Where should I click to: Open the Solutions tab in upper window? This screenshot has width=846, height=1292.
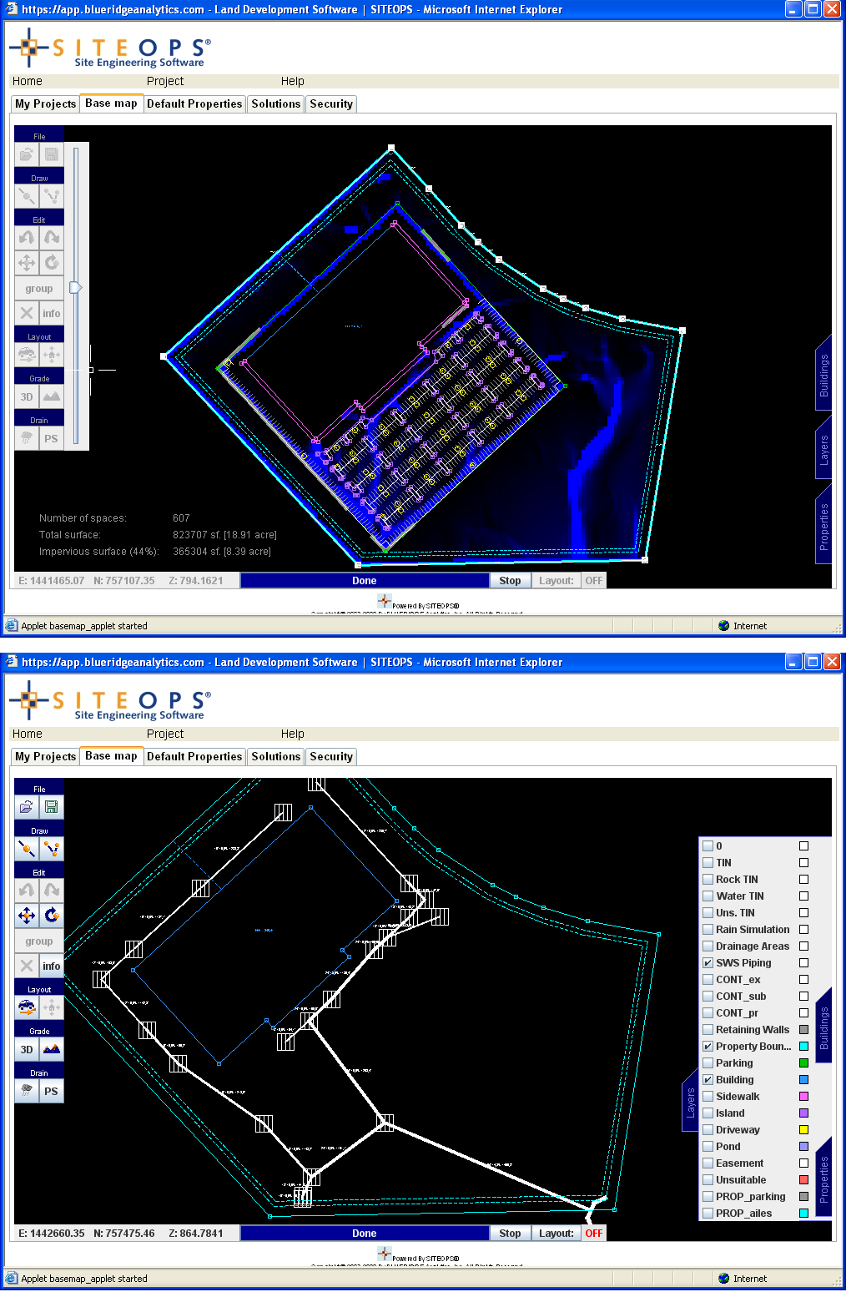point(275,104)
